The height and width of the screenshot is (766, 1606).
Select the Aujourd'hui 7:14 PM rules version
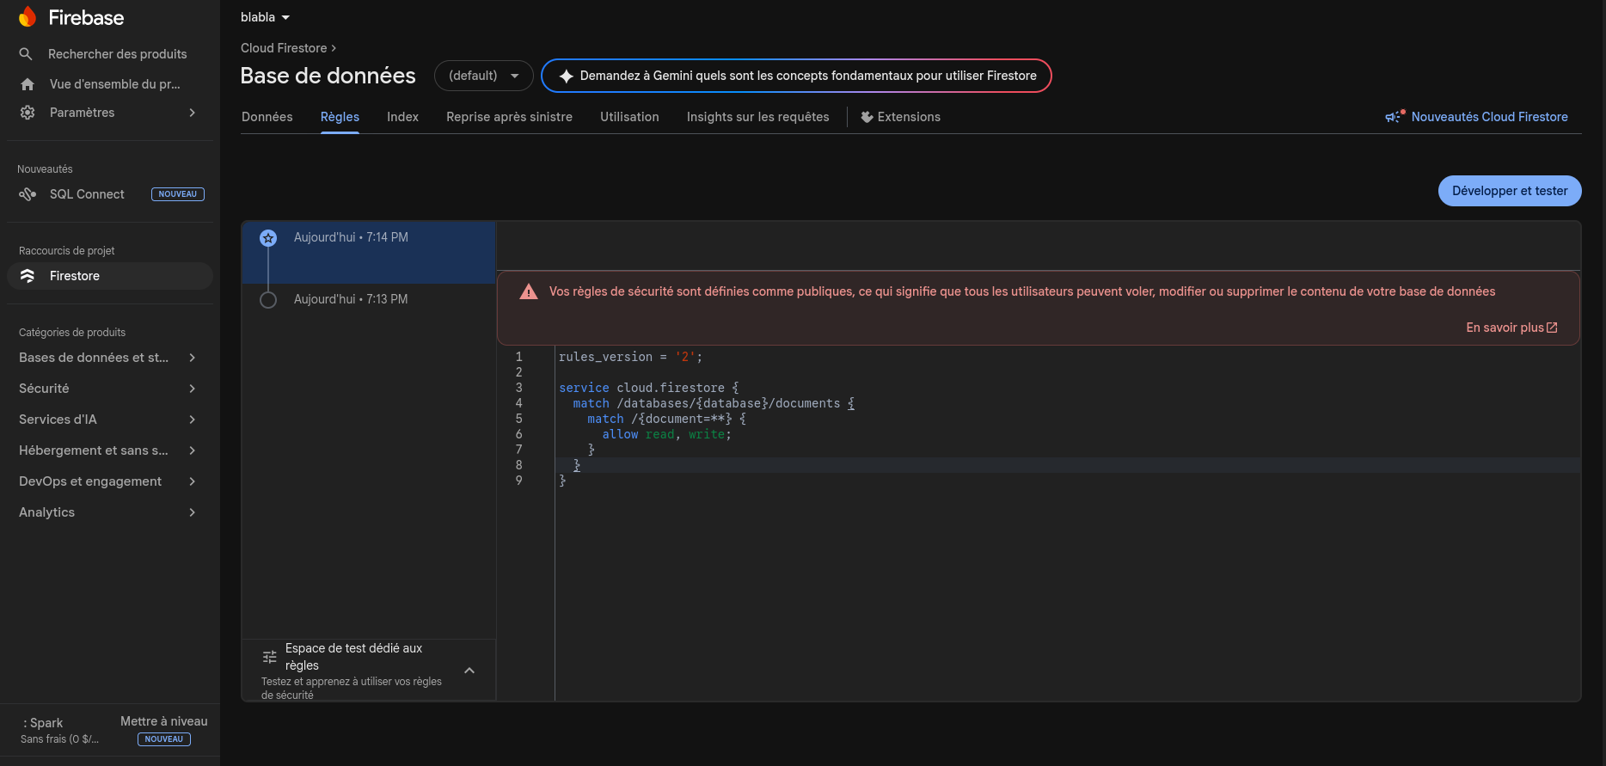pos(368,253)
